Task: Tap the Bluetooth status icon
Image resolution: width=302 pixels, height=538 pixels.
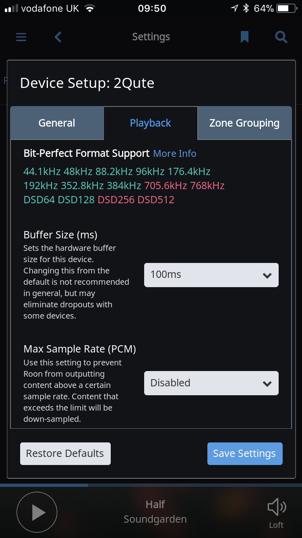Action: (246, 8)
